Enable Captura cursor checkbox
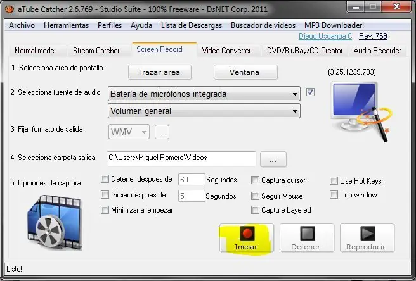The width and height of the screenshot is (416, 281). pos(255,180)
